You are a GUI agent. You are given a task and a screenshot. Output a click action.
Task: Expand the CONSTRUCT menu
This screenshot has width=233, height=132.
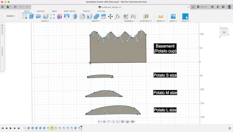[146, 21]
